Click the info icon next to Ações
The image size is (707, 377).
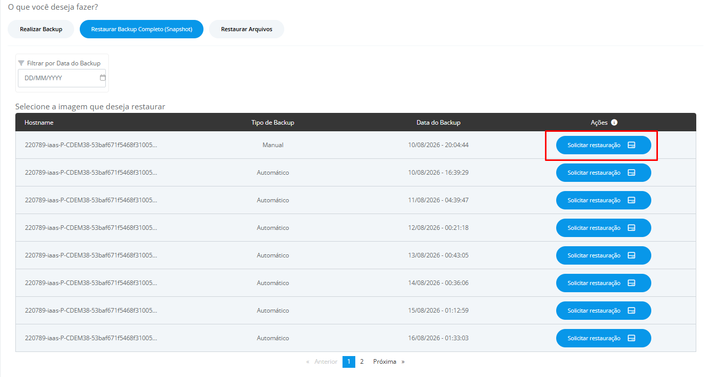[x=614, y=123]
